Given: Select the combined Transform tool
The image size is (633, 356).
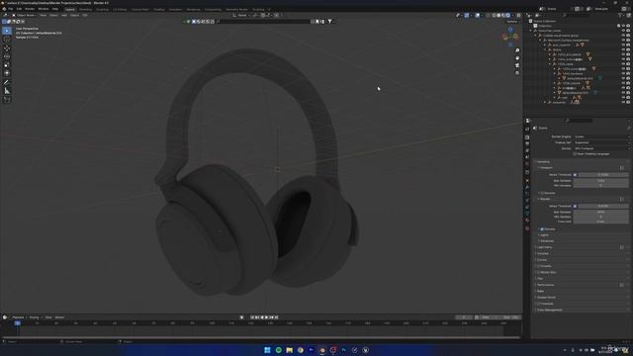Looking at the screenshot, I should click(x=7, y=73).
